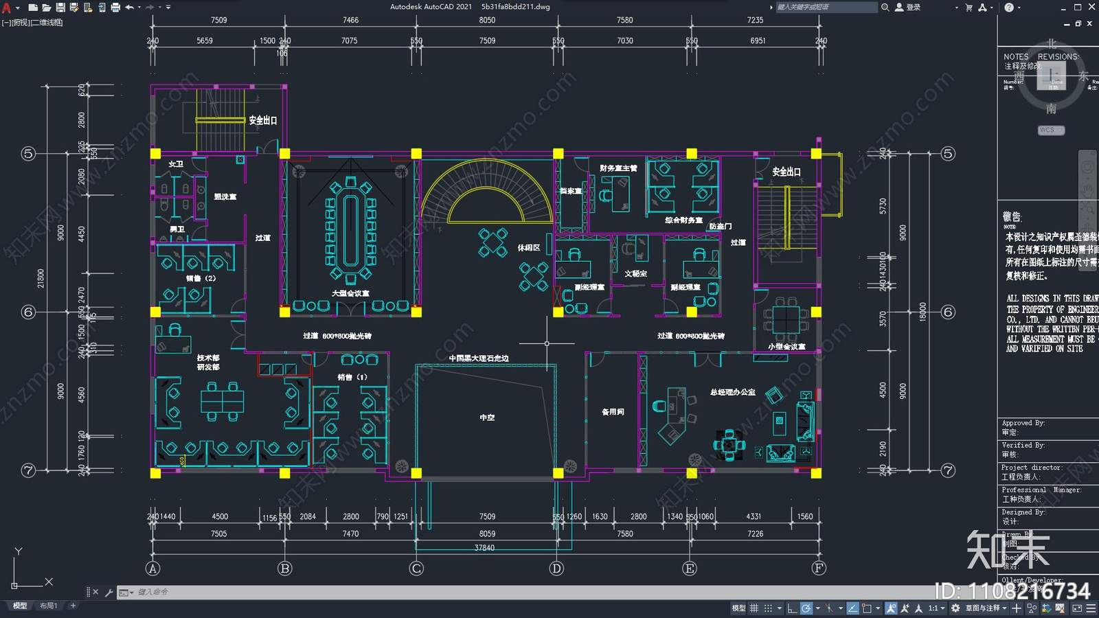Click the Save As icon
This screenshot has width=1099, height=618.
coord(74,8)
